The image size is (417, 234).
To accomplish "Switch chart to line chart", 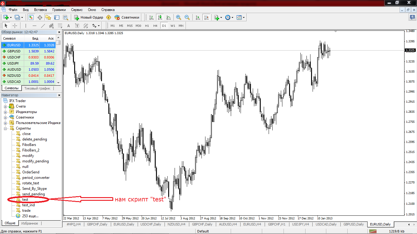I will pos(169,17).
